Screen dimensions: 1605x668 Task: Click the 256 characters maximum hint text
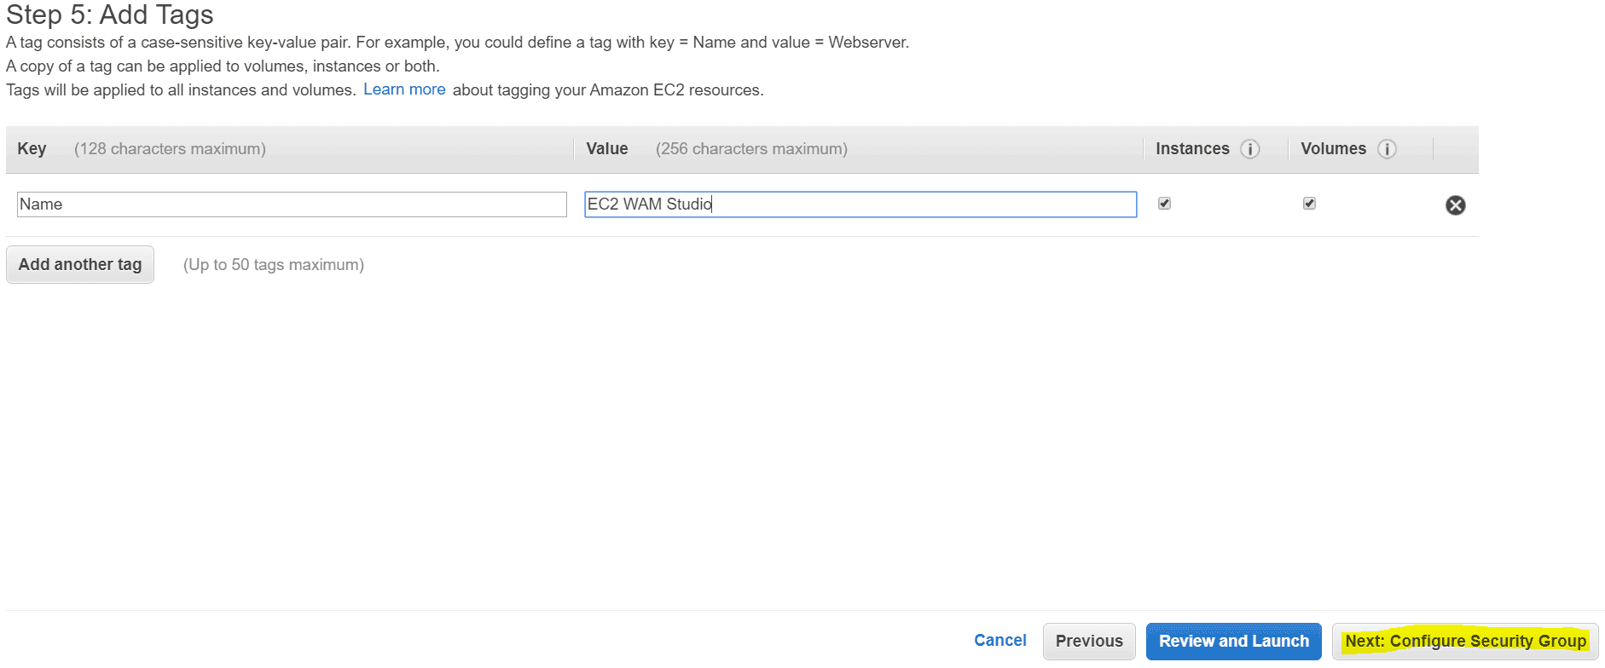[x=751, y=149]
